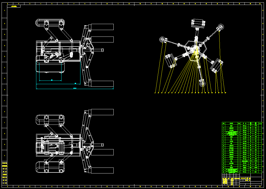Click the top track module in the star view
Viewport: 266px width, 189px height.
pos(198,23)
